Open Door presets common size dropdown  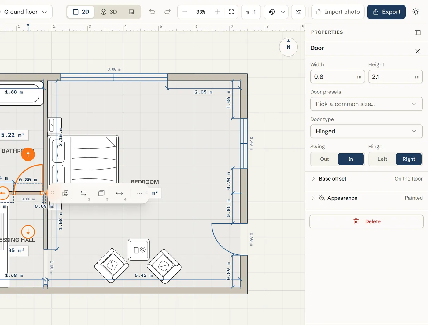[366, 104]
